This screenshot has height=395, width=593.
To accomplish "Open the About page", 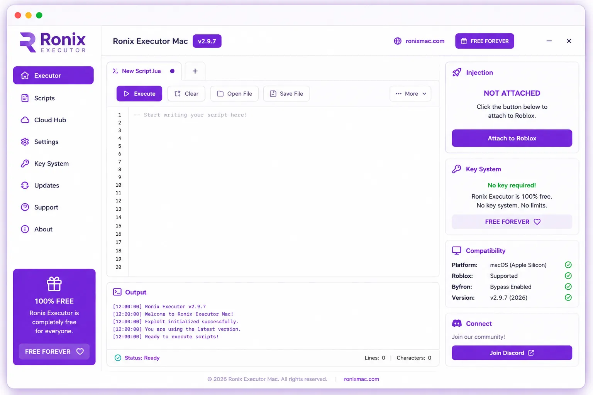I will tap(53, 229).
